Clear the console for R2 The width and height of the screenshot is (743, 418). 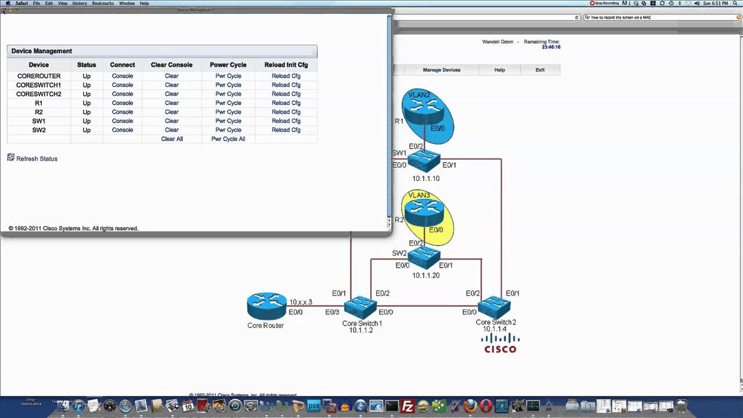[172, 112]
